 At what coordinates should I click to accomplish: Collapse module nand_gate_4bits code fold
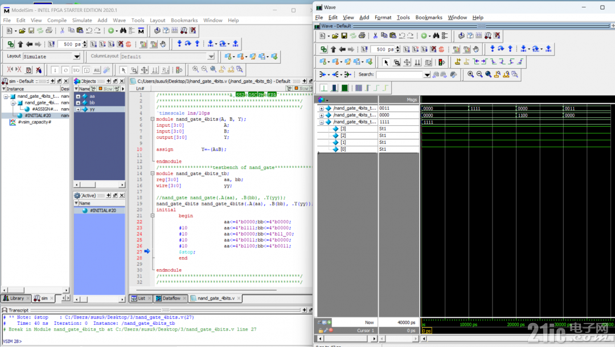click(x=152, y=119)
